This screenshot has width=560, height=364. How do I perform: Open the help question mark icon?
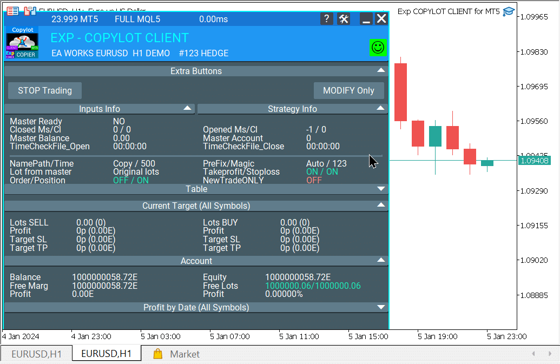[326, 19]
